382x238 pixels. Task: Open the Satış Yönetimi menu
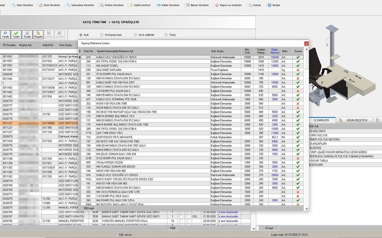coord(22,5)
